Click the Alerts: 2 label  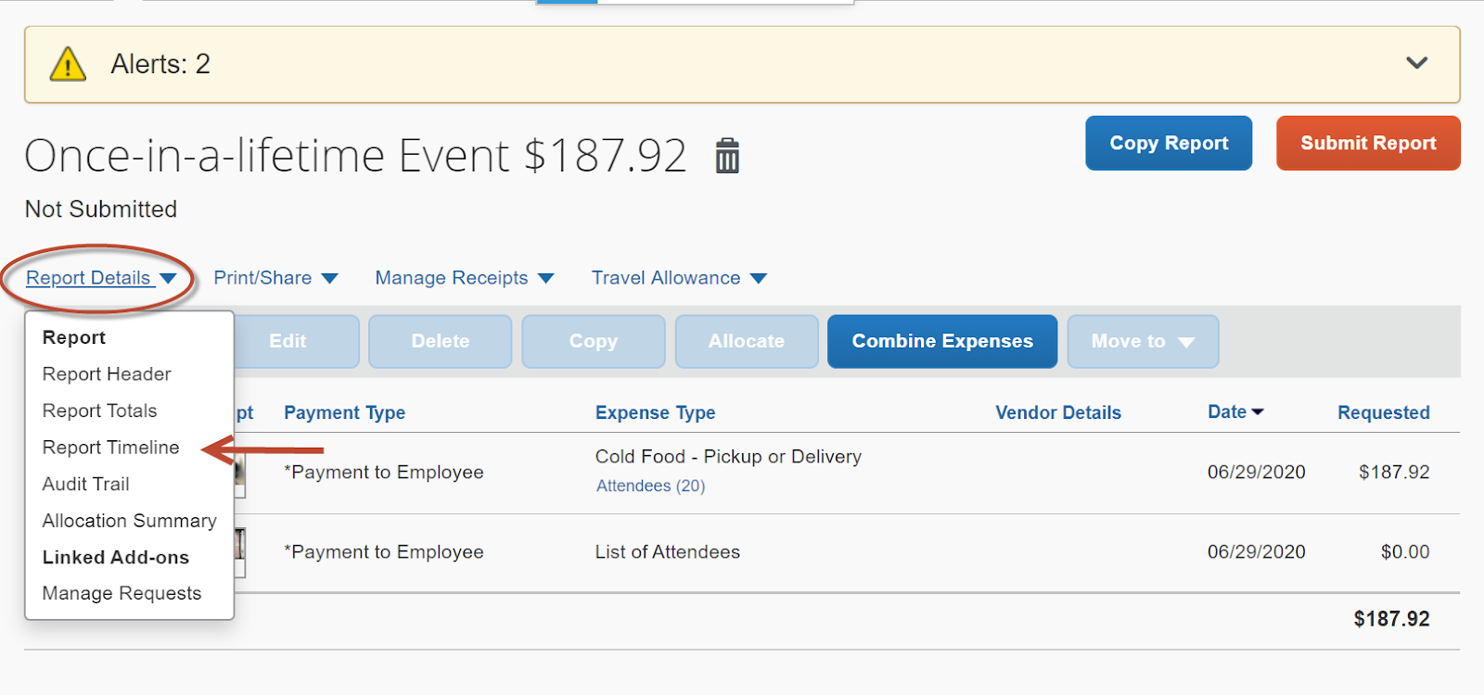point(160,64)
